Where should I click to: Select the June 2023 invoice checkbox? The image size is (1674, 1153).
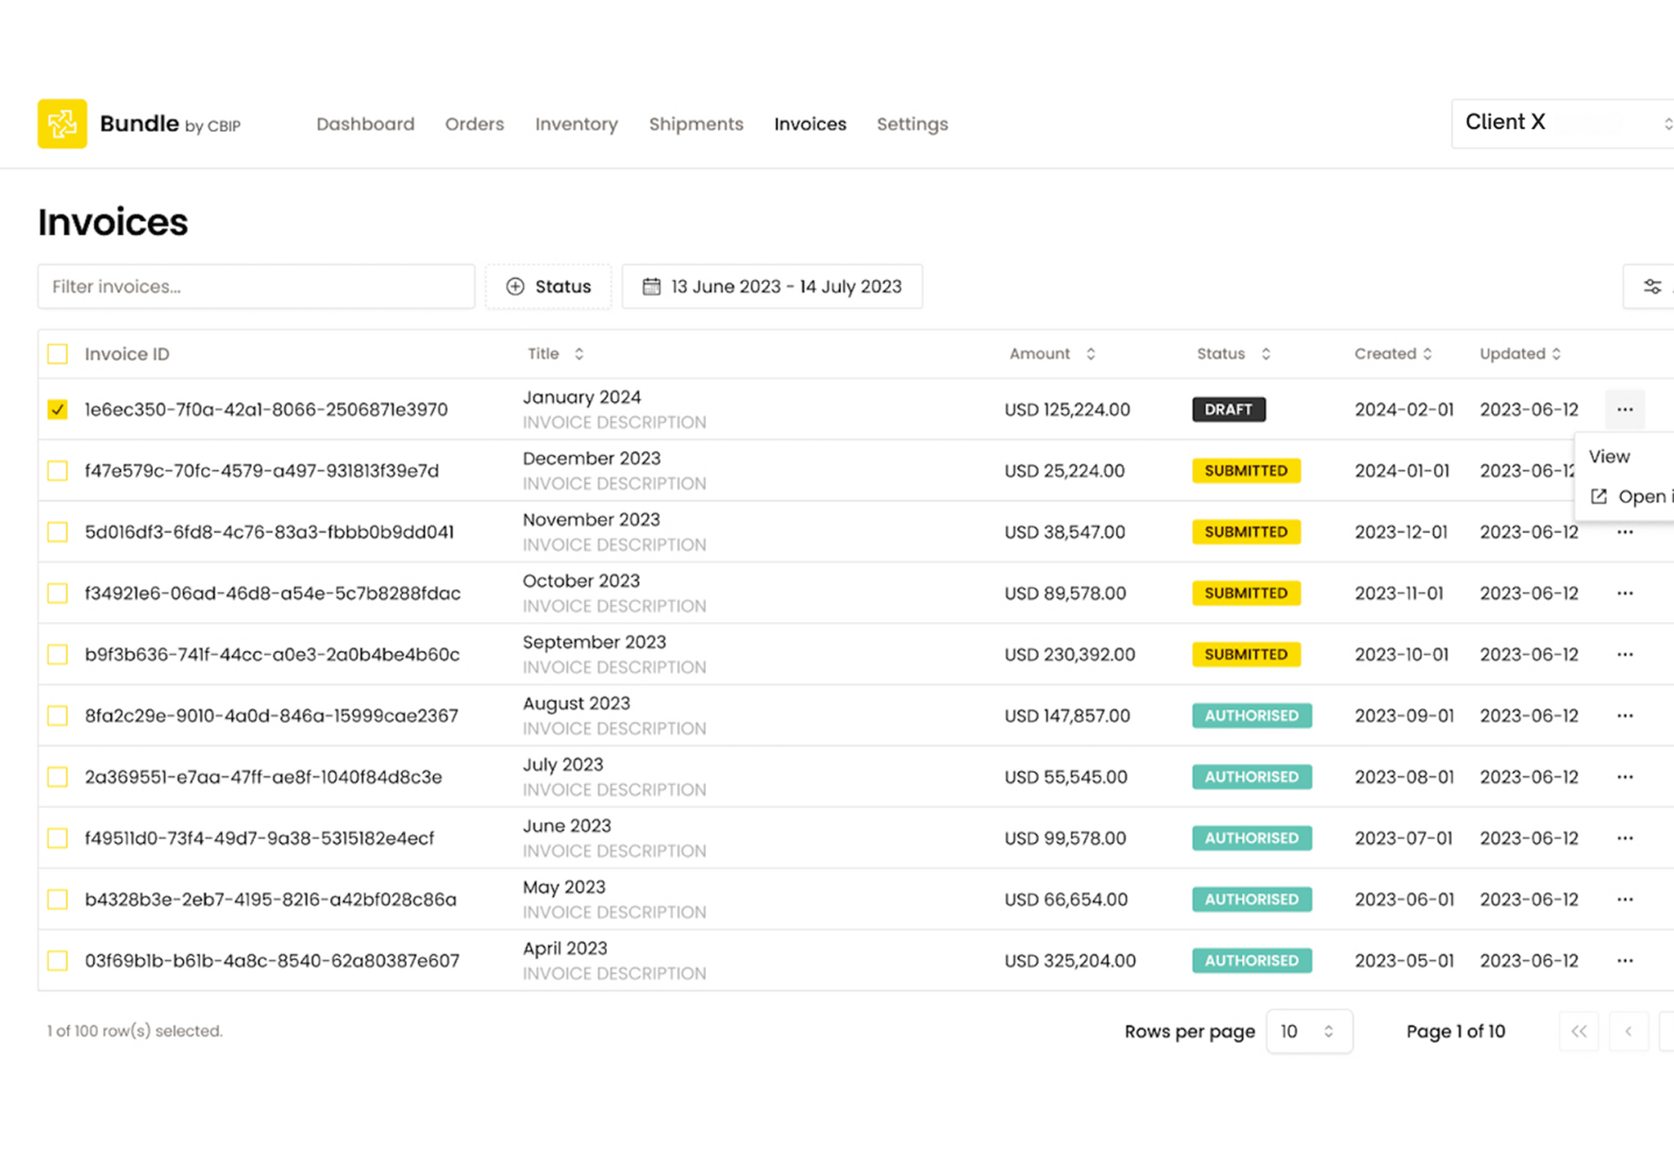tap(57, 838)
